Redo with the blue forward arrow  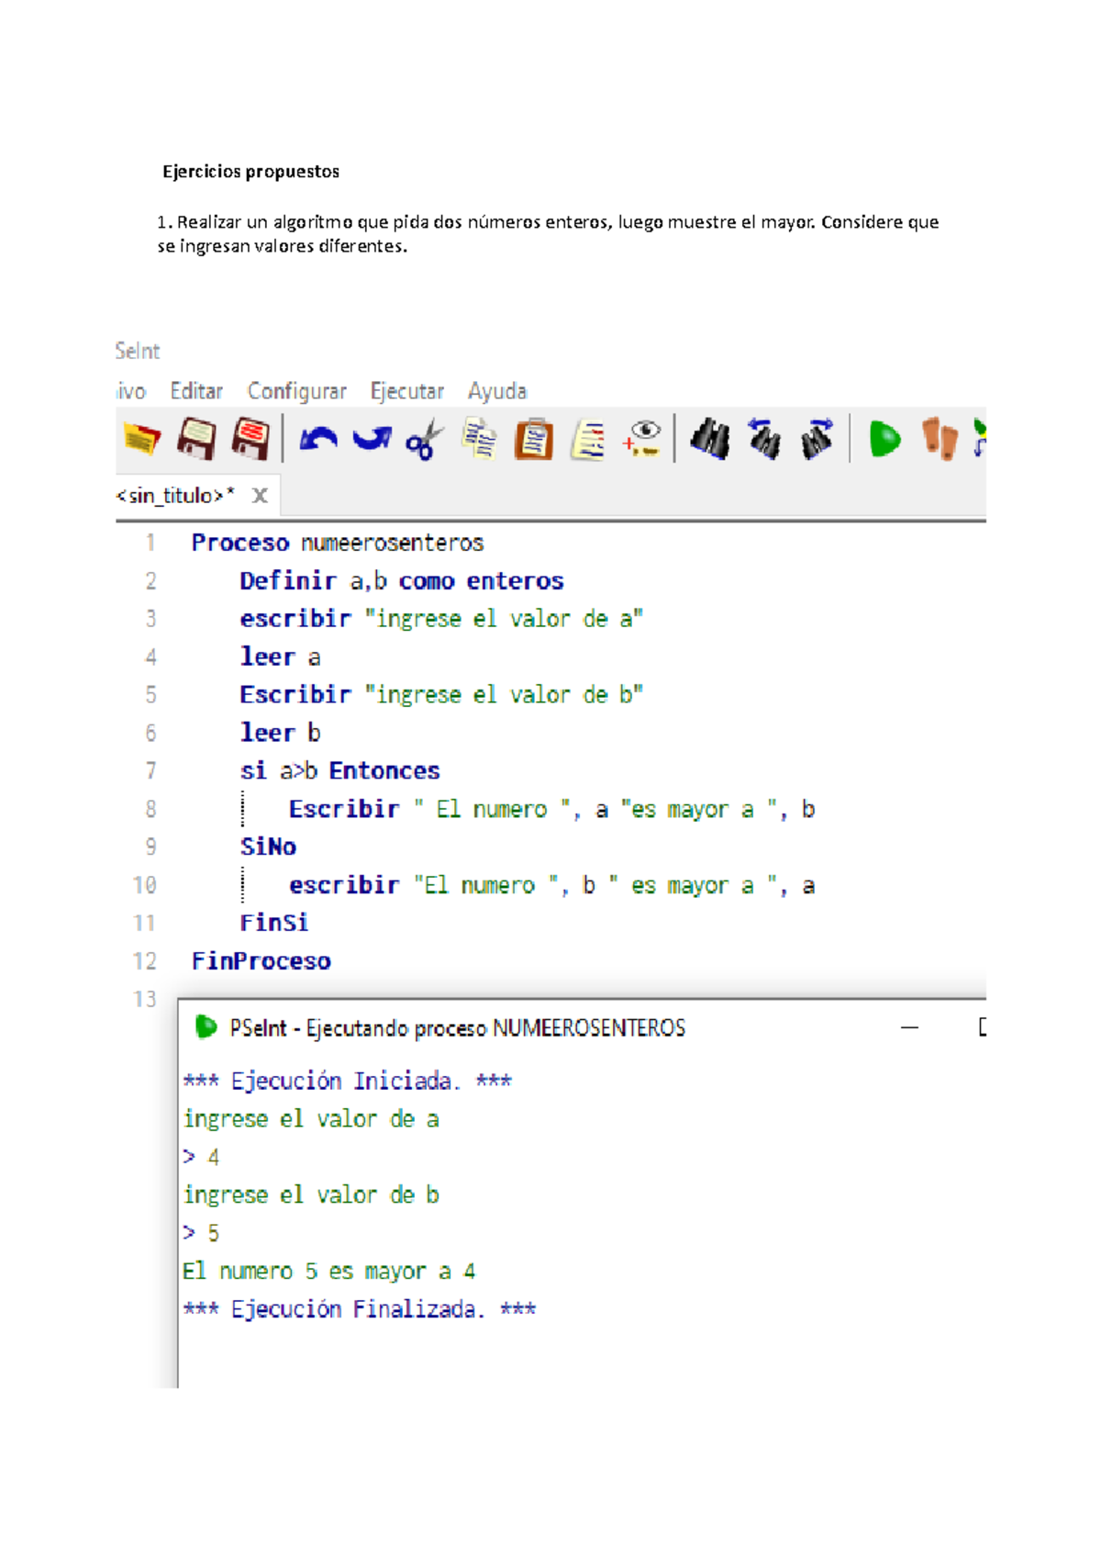coord(372,439)
